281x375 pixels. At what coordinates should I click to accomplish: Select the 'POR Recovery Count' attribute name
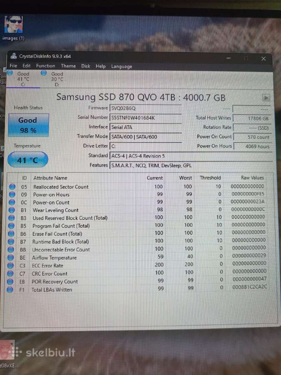(x=55, y=282)
